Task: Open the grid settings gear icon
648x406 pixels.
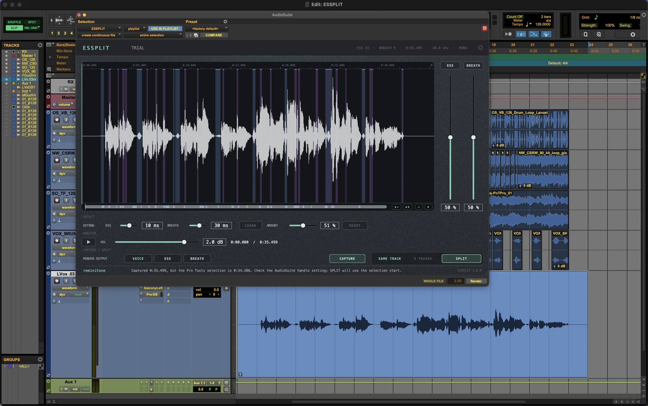Action: point(632,34)
